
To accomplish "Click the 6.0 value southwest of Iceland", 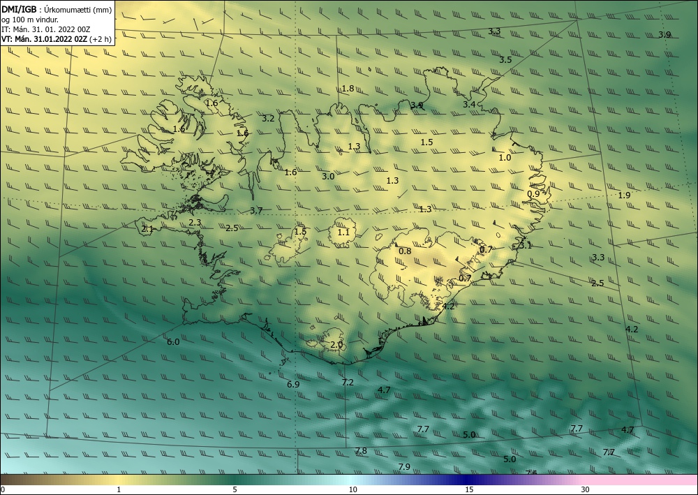I will click(x=173, y=342).
